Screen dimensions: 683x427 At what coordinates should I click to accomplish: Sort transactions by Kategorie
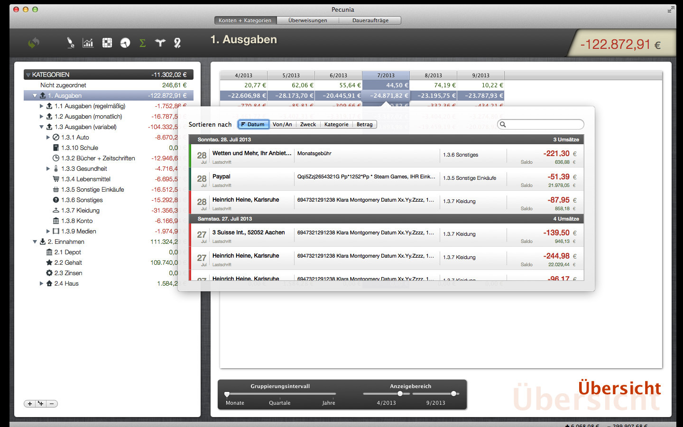click(x=336, y=124)
